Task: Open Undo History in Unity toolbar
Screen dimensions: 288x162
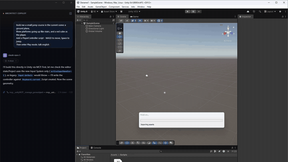Action: point(254,12)
